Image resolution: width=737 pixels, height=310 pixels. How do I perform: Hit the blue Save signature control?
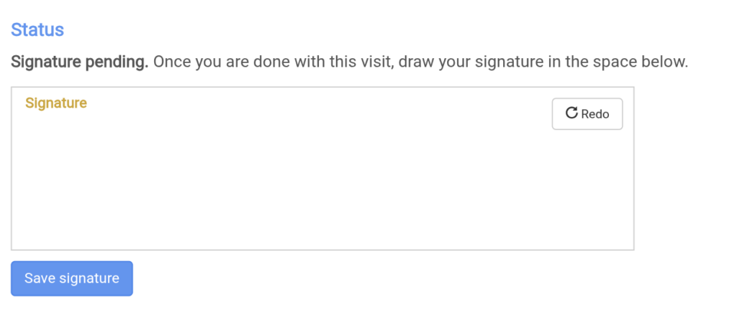coord(72,278)
